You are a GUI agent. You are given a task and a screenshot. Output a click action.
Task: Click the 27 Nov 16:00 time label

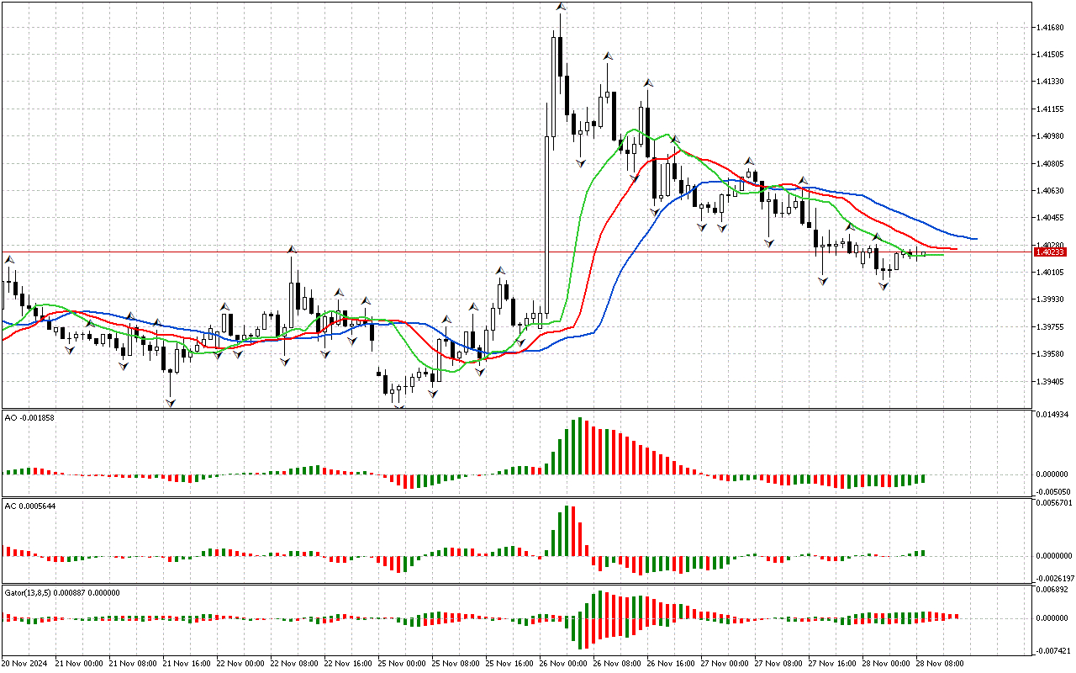click(831, 664)
